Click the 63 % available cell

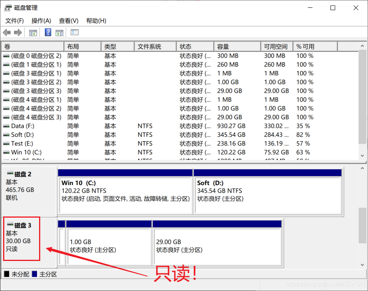pos(303,152)
